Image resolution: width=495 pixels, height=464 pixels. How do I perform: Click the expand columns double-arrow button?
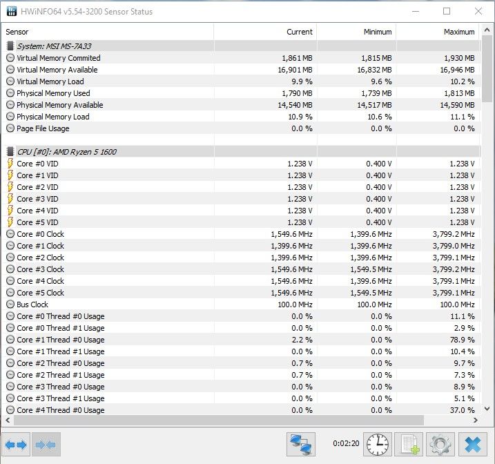point(16,445)
